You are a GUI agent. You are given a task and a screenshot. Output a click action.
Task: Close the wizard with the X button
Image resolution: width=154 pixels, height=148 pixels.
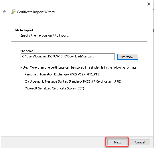149,4
